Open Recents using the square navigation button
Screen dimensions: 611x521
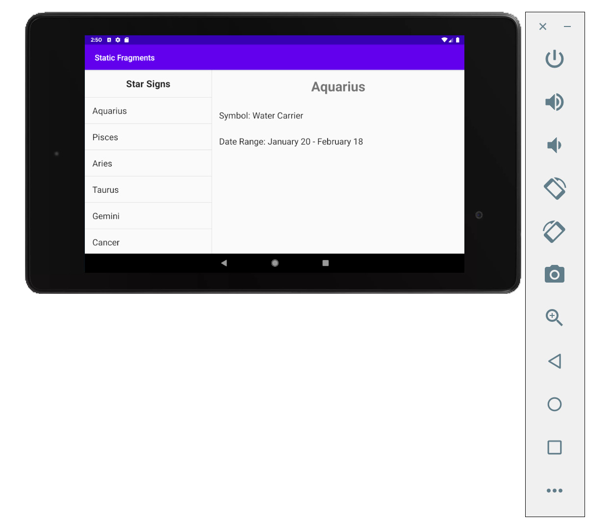point(325,263)
